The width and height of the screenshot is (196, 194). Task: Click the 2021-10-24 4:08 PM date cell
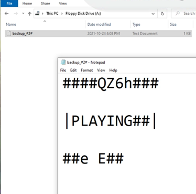tap(104, 34)
